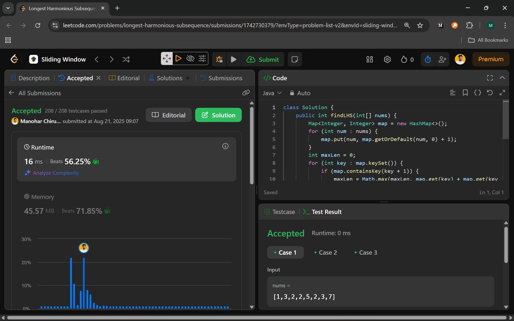This screenshot has width=514, height=321.
Task: Switch to the Test Result tab
Action: pyautogui.click(x=322, y=212)
